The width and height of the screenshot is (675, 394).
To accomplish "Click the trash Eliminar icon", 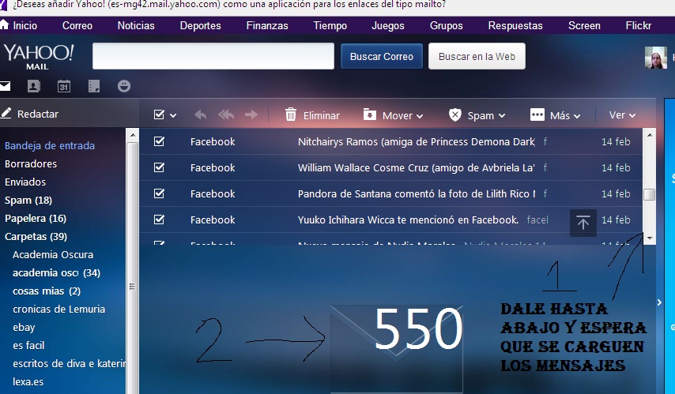I will pyautogui.click(x=291, y=114).
